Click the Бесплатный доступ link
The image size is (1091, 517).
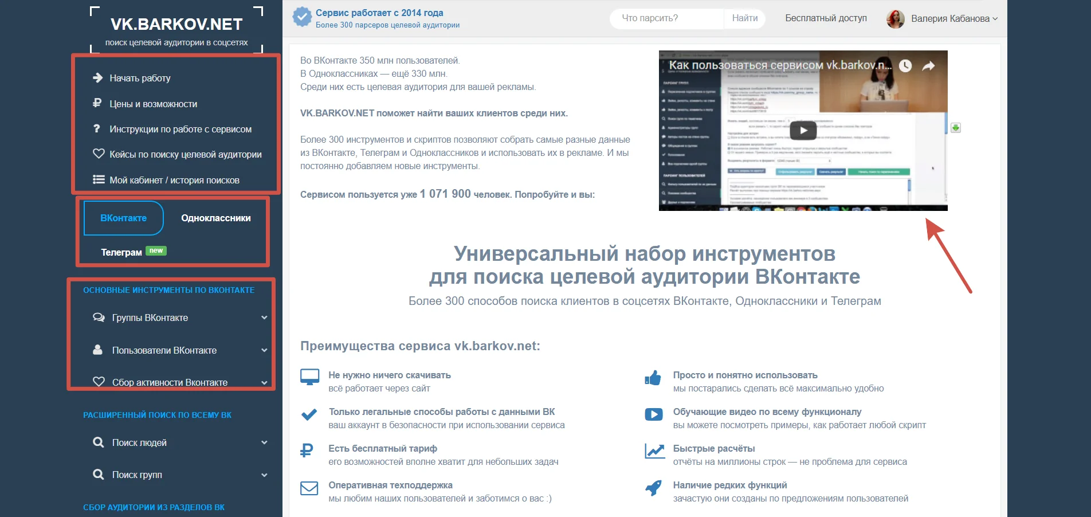826,18
